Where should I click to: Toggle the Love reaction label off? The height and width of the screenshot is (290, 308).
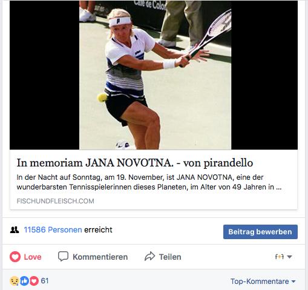(x=33, y=257)
